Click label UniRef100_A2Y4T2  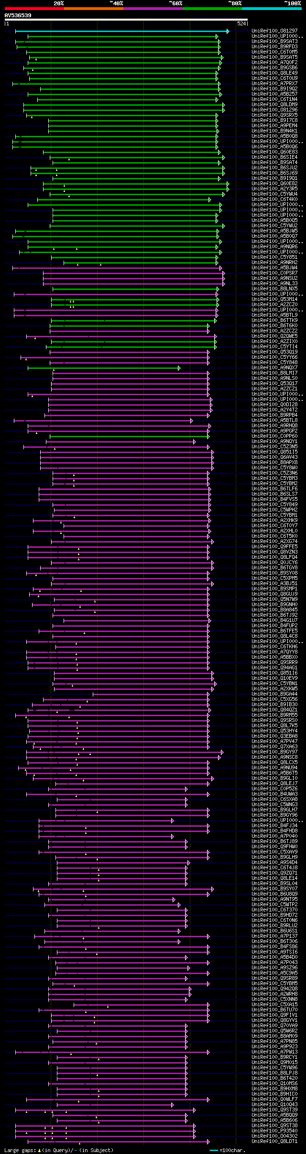[x=274, y=410]
